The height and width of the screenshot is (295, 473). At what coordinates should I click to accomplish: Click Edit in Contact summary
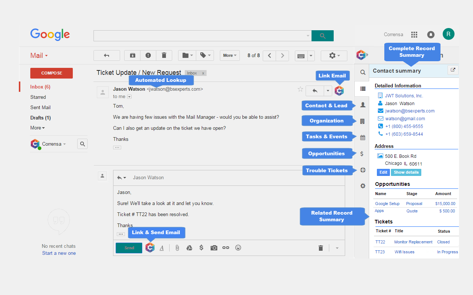click(384, 172)
